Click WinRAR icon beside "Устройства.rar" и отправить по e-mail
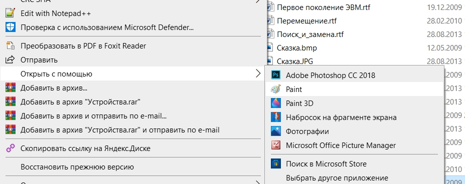This screenshot has width=465, height=184. pyautogui.click(x=10, y=129)
